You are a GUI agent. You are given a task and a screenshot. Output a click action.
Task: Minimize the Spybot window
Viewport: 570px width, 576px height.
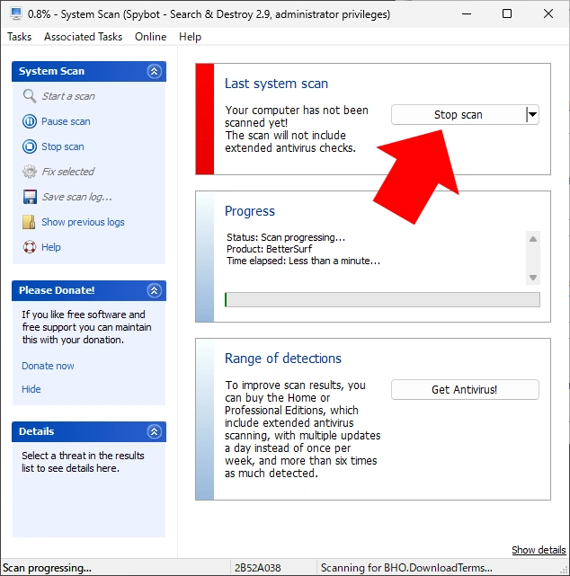click(x=467, y=14)
